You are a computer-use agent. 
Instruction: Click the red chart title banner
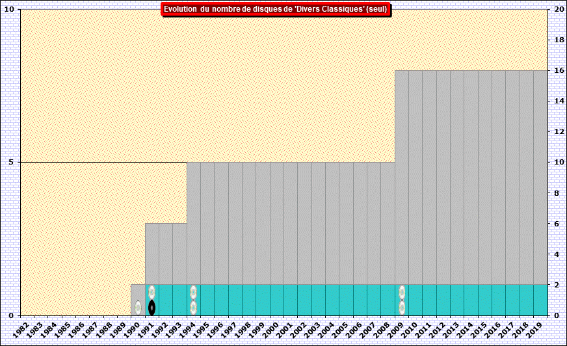pyautogui.click(x=276, y=9)
